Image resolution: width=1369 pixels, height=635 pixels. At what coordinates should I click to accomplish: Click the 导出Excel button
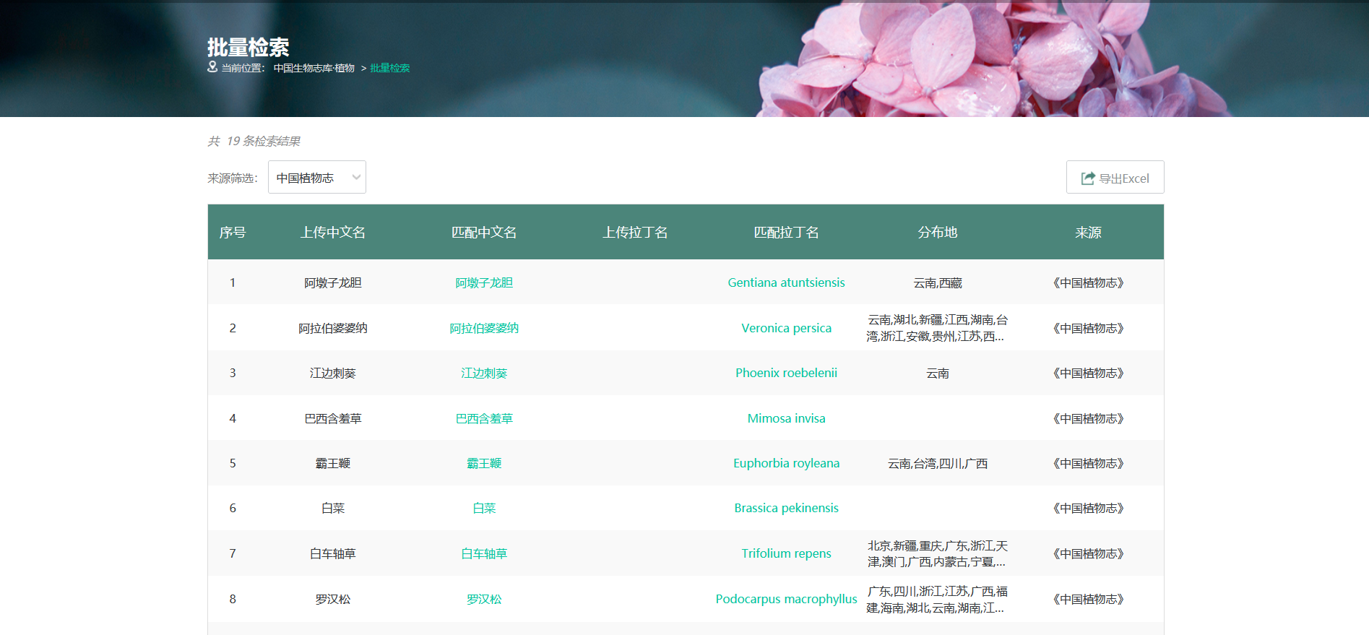[1115, 177]
